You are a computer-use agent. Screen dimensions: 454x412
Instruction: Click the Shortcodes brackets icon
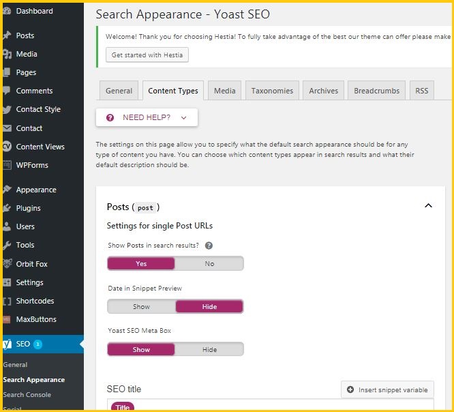pos(7,301)
